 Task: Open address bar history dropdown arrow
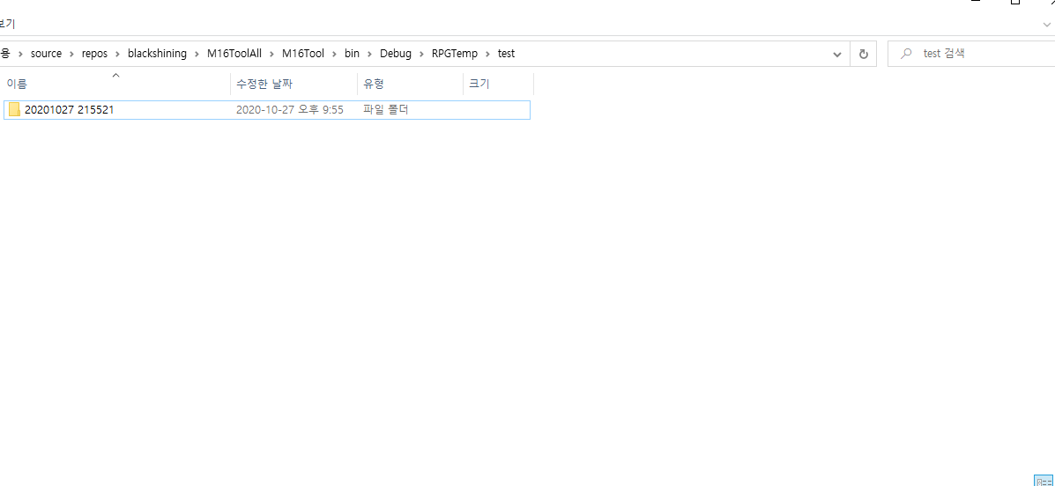tap(837, 54)
